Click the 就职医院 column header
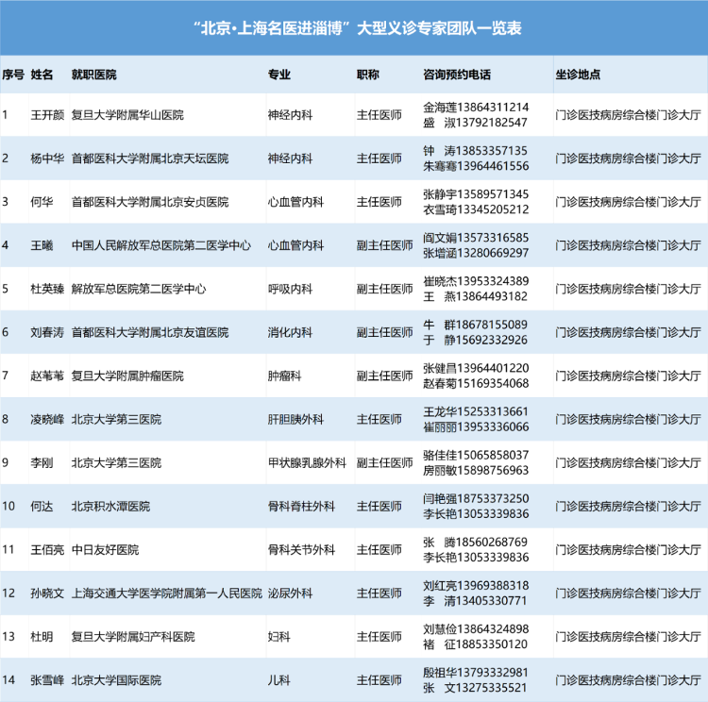708x702 pixels. pos(94,75)
